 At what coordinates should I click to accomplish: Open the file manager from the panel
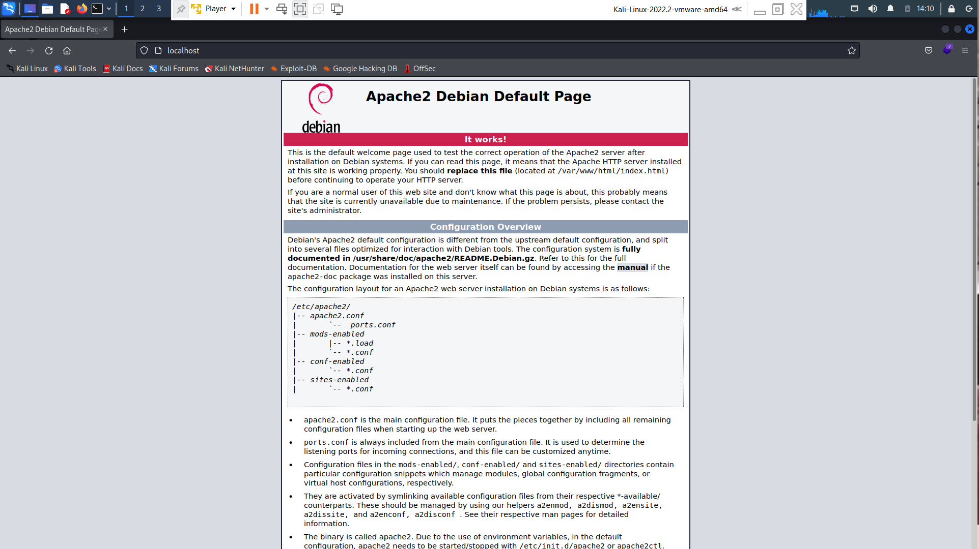47,9
